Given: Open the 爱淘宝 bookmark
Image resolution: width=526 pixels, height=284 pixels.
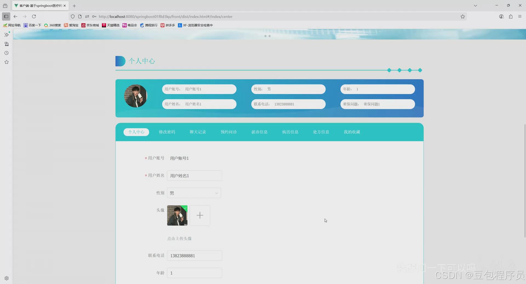Looking at the screenshot, I should coord(71,25).
